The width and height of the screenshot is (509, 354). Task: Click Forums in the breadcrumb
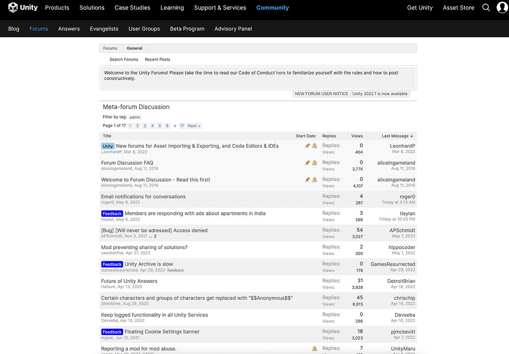click(110, 48)
